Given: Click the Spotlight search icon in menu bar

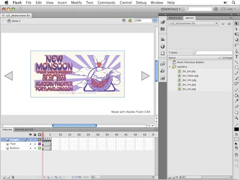Looking at the screenshot, I should tap(233, 2).
